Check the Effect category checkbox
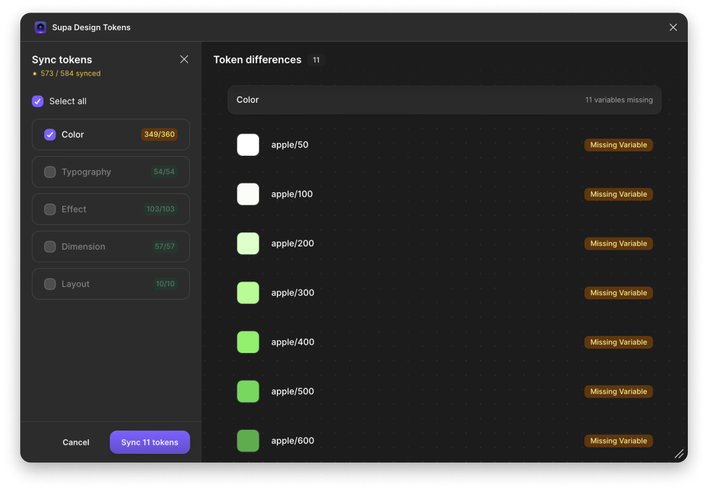The height and width of the screenshot is (491, 708). 50,209
